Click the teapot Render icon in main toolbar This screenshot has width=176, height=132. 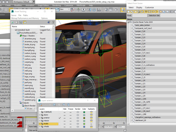pos(116,10)
